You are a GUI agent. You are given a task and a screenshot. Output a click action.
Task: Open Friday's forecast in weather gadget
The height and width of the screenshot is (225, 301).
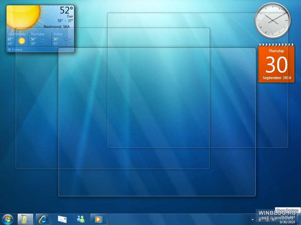tap(63, 39)
